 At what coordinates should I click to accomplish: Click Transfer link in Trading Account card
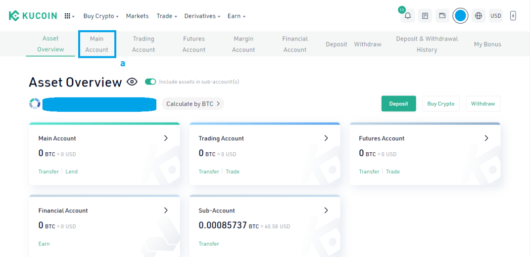pos(209,171)
